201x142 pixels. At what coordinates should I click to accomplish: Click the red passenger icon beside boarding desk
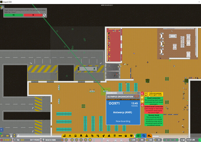pyautogui.click(x=142, y=93)
